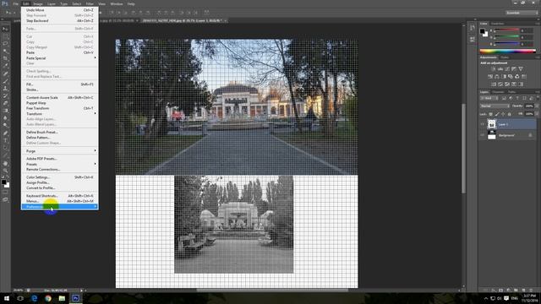Toggle Lock image pixels brush icon
This screenshot has width=541, height=304.
497,114
